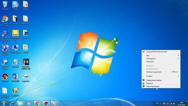Open the network signal tray icon
Image resolution: width=188 pixels, height=106 pixels.
point(171,104)
